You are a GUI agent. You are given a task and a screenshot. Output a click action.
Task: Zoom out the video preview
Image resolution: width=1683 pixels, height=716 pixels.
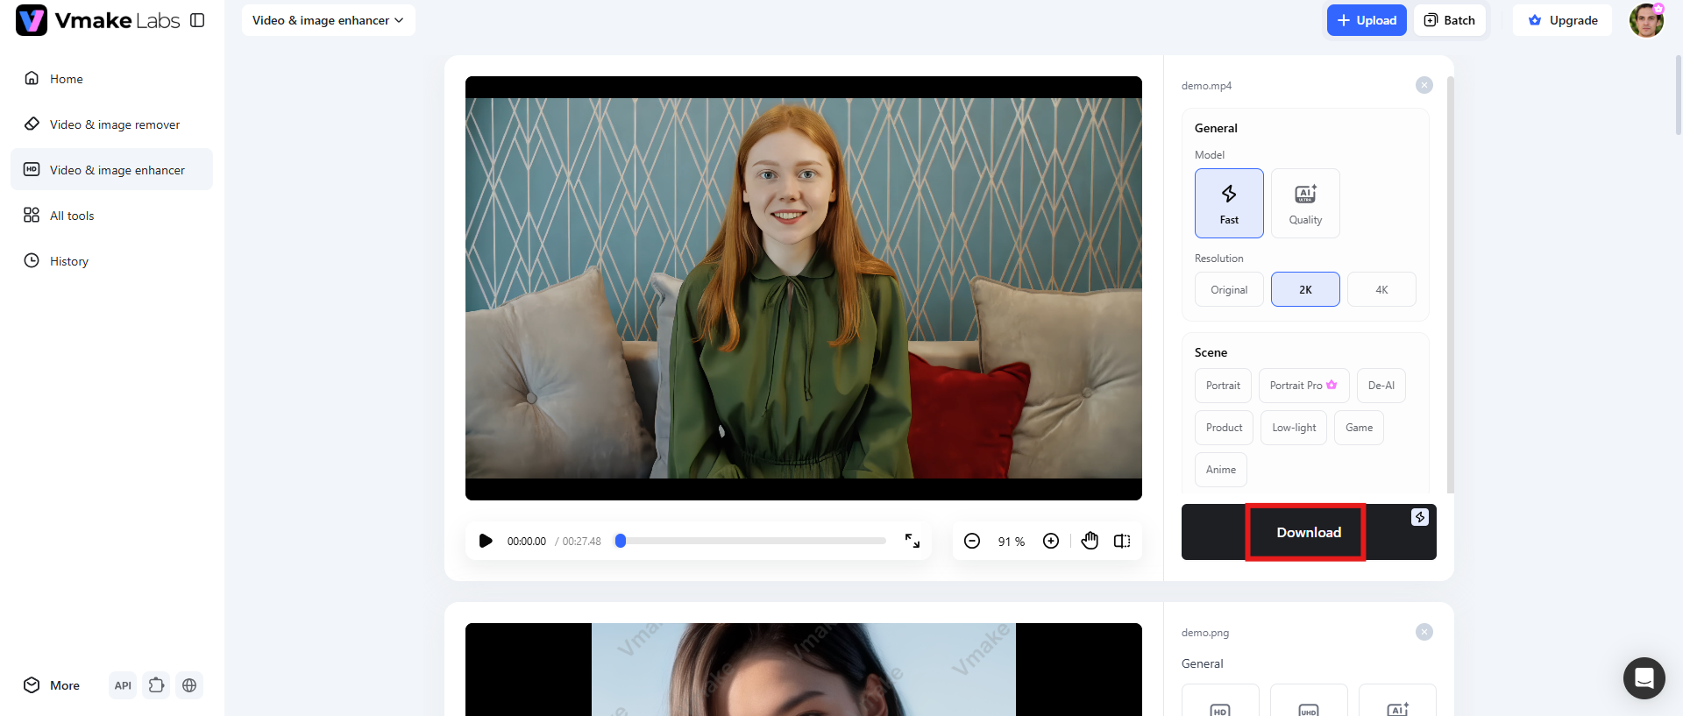point(972,541)
